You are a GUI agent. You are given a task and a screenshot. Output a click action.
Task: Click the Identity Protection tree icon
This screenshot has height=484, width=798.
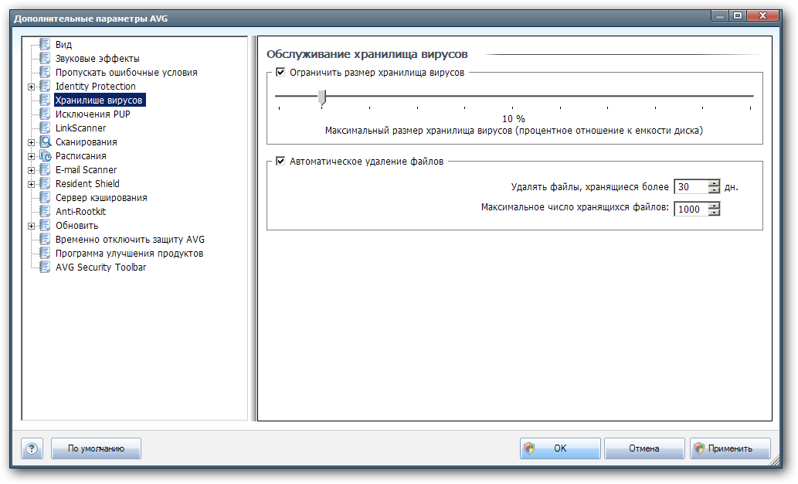click(x=45, y=86)
